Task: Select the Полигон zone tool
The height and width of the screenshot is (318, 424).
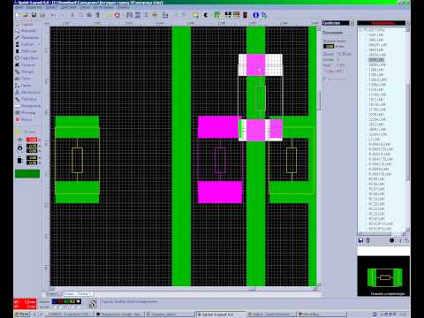Action: click(x=25, y=65)
